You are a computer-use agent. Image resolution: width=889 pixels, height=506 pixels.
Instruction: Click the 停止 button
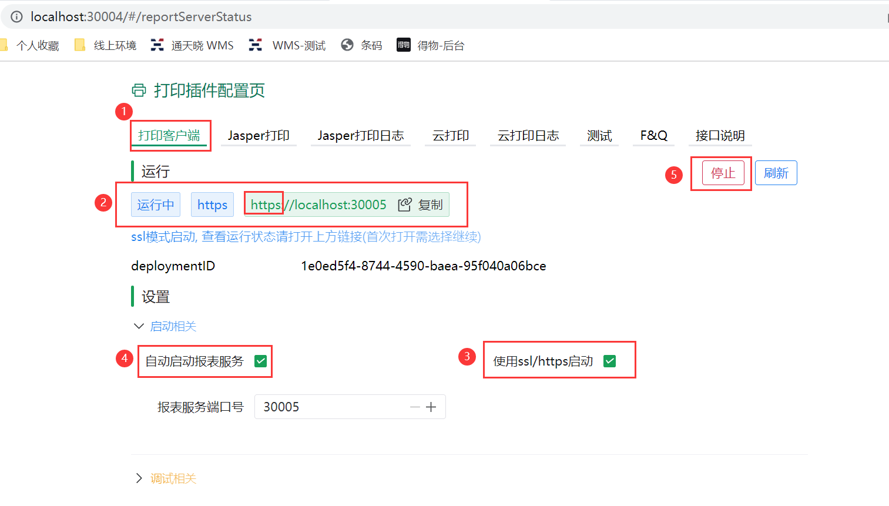pyautogui.click(x=723, y=173)
